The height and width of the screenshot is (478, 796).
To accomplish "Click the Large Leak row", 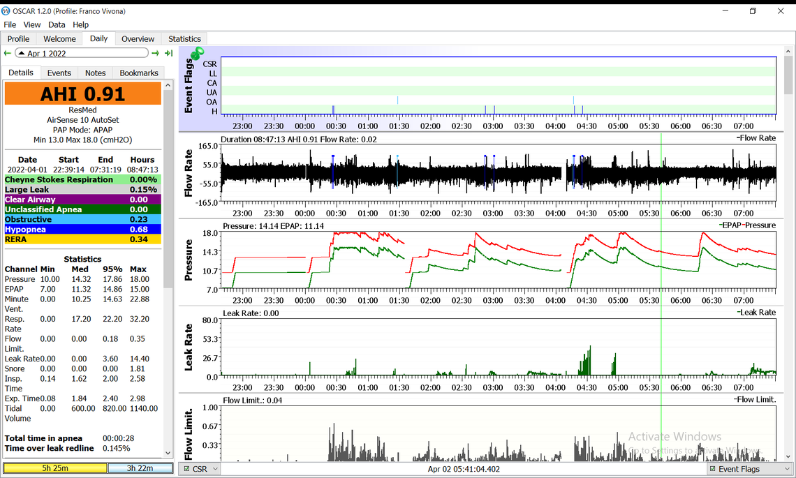I will point(83,190).
